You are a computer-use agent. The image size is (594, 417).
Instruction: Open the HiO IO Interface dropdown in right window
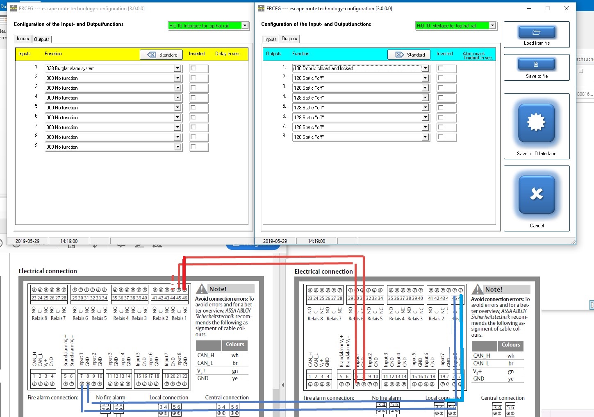[492, 25]
